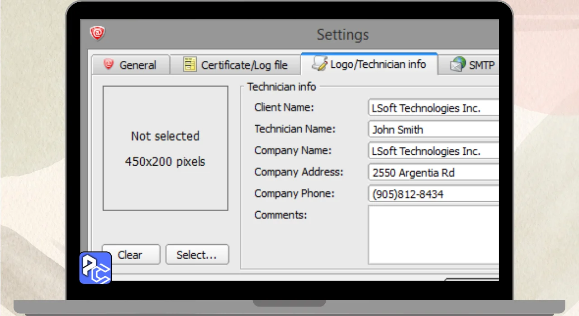The image size is (579, 316).
Task: Click the yellow document icon for Certificate/Log file
Action: click(190, 65)
